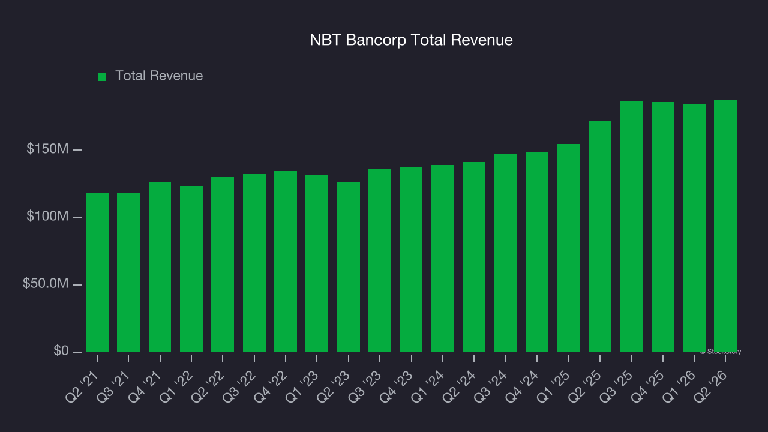
Task: Select the bar for Q1 '25
Action: pos(568,248)
